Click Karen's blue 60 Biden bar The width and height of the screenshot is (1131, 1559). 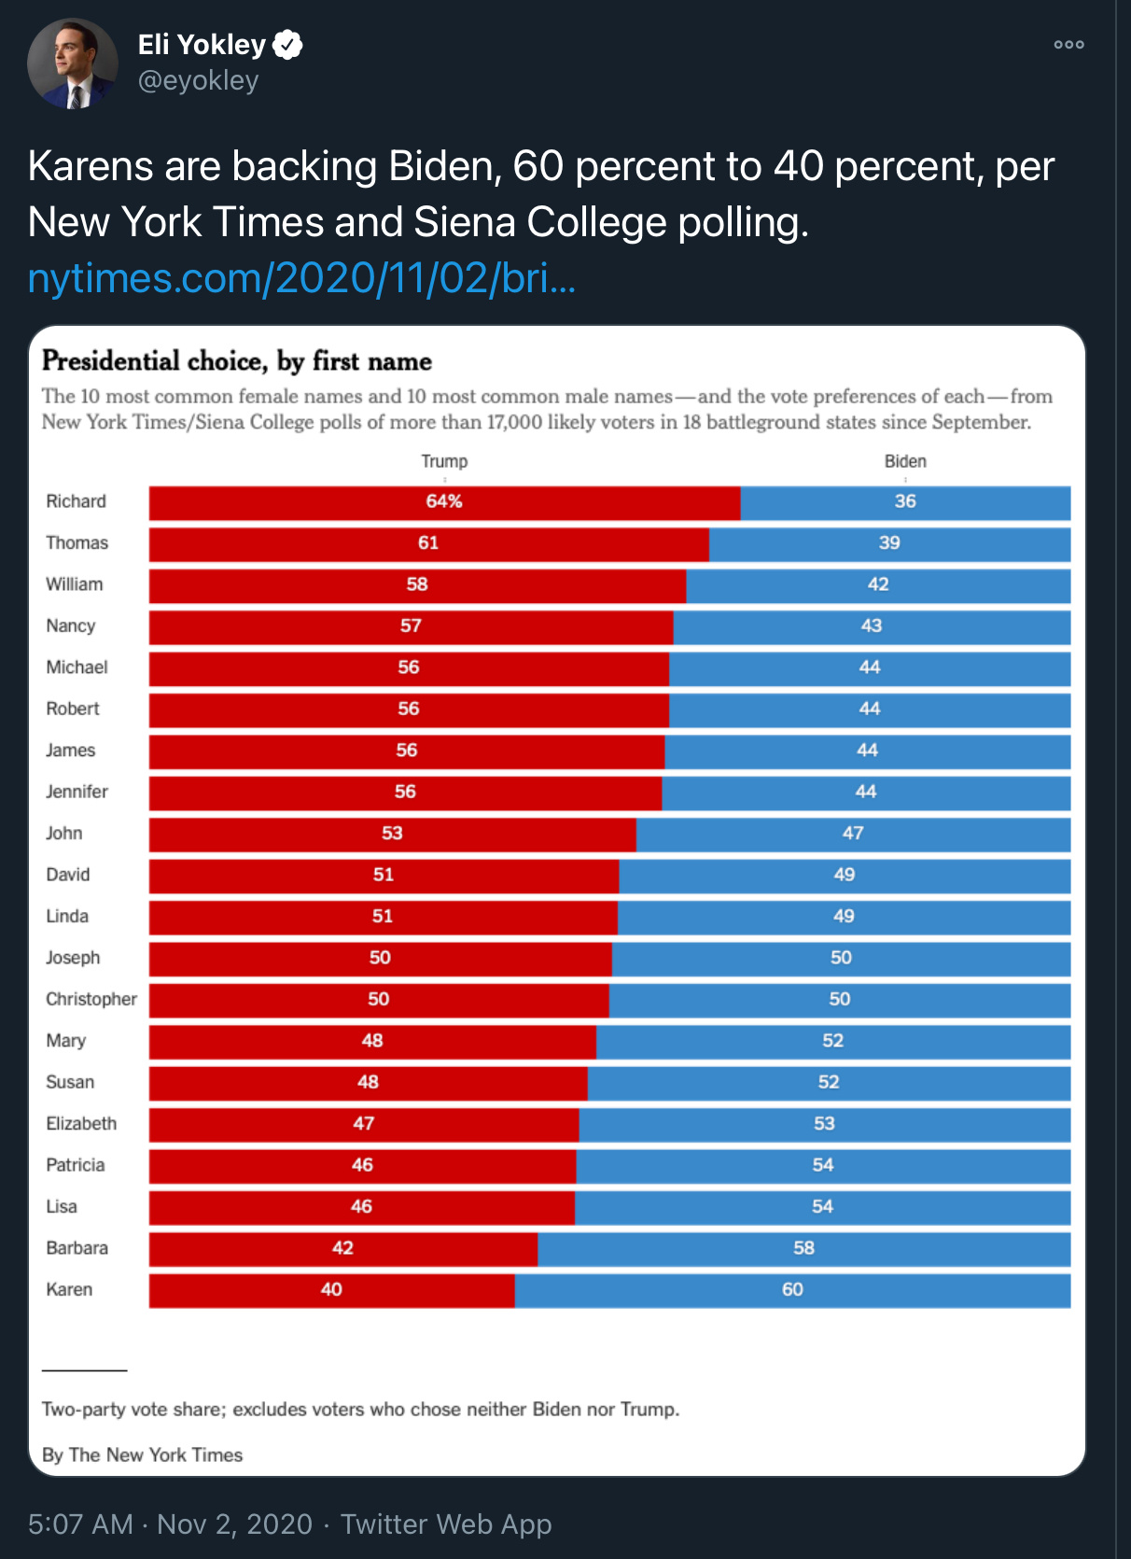click(792, 1290)
